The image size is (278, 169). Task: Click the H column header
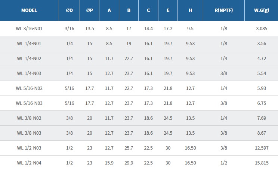tap(191, 10)
